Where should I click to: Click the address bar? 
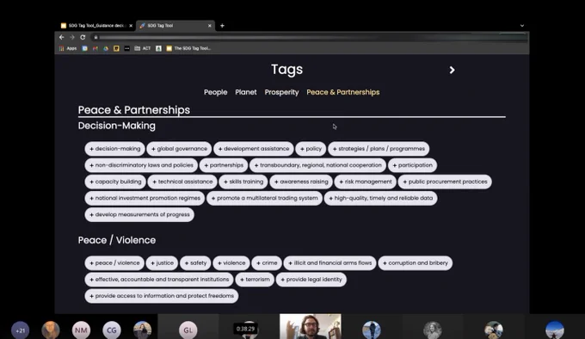[310, 37]
